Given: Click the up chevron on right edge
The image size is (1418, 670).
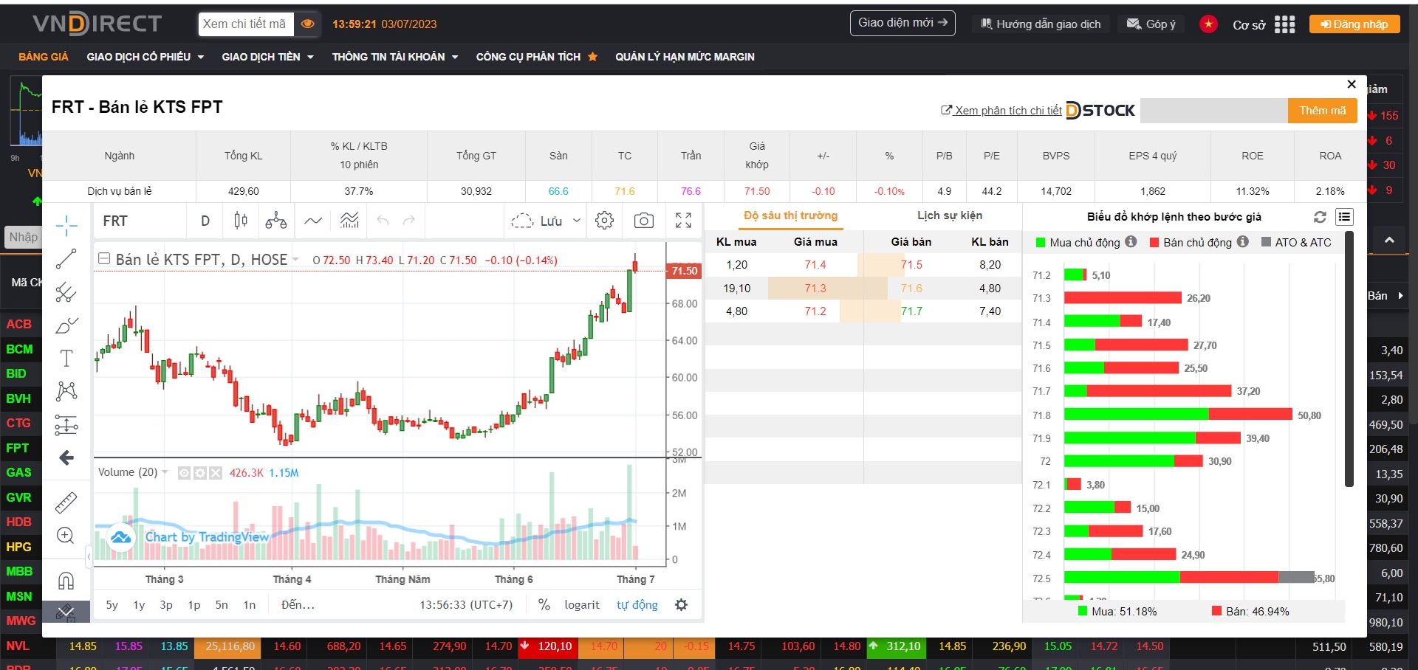Looking at the screenshot, I should click(x=1389, y=240).
